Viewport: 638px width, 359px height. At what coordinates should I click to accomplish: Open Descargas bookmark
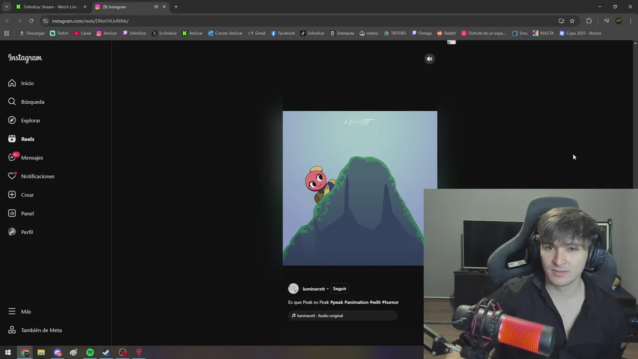tap(32, 33)
